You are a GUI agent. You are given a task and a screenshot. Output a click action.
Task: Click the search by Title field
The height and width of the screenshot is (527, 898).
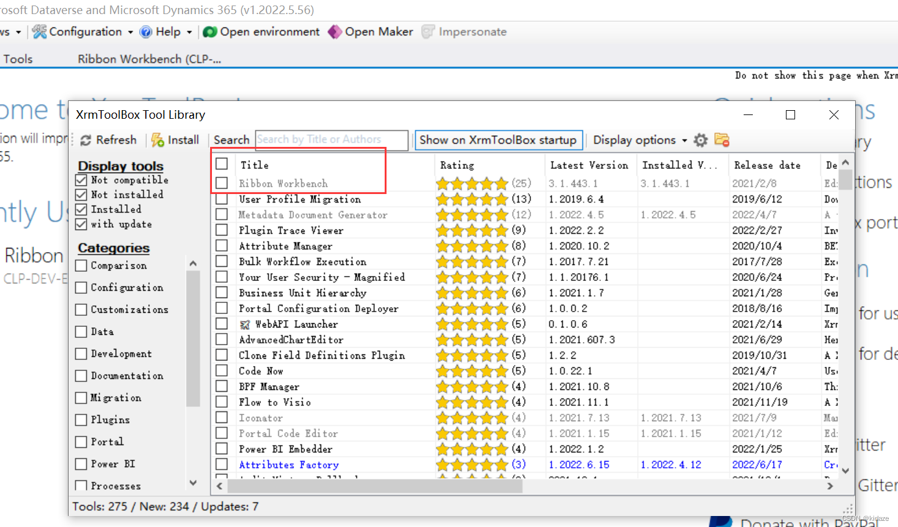point(331,140)
